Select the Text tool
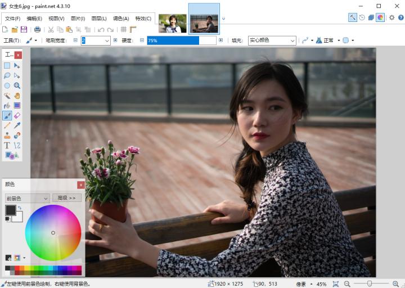 (x=7, y=145)
